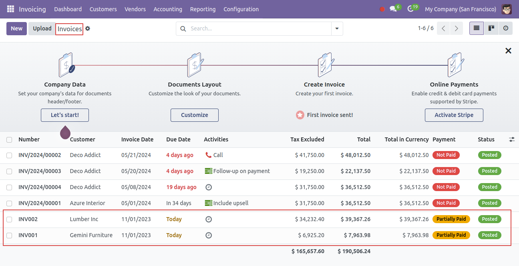519x266 pixels.
Task: Click activity clock for INV002
Action: 208,219
